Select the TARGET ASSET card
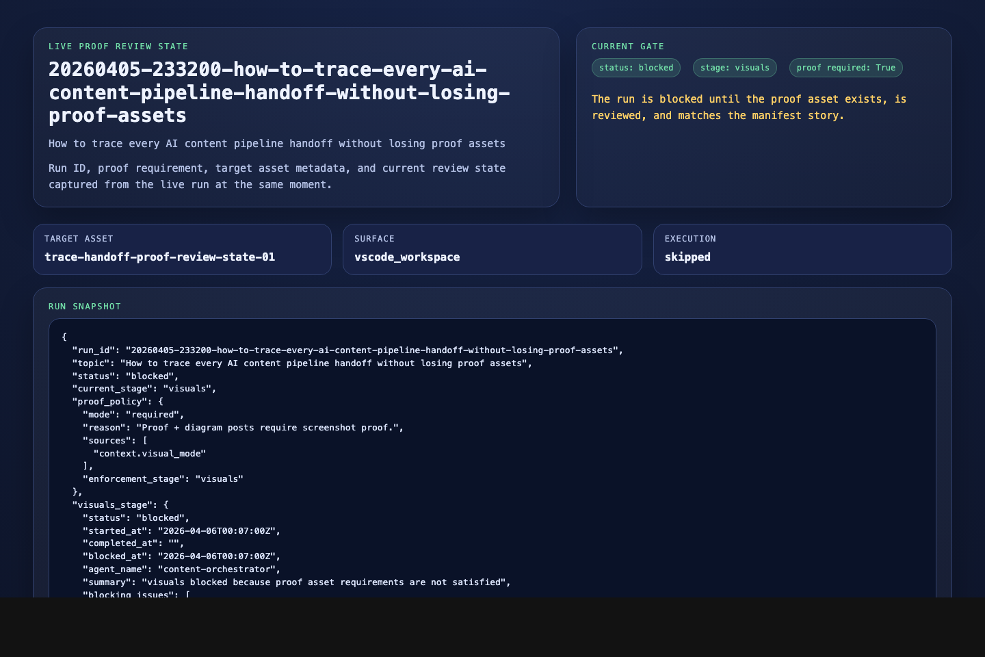The width and height of the screenshot is (985, 657). 182,249
